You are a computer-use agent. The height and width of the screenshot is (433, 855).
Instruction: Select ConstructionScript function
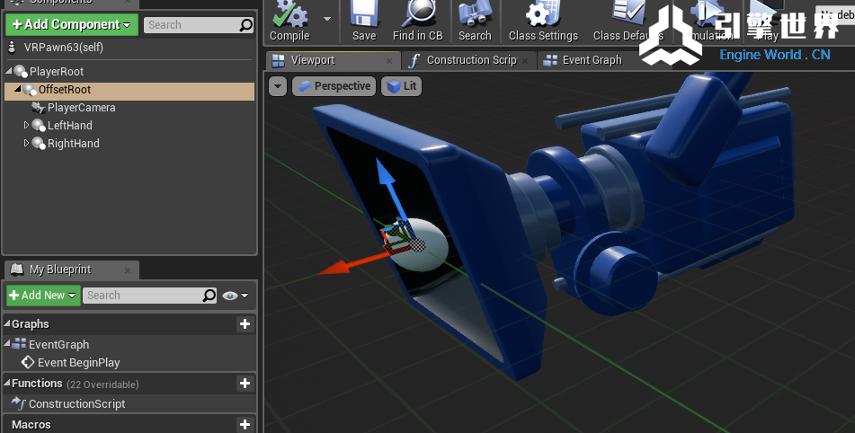click(77, 404)
